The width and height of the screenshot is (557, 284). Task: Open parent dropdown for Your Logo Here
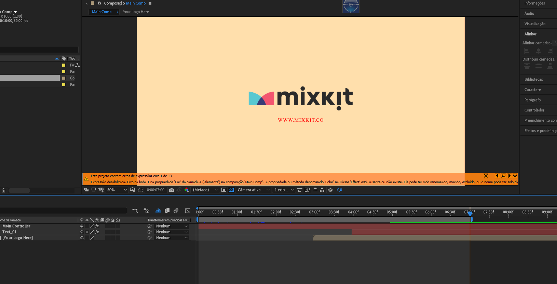coord(172,238)
